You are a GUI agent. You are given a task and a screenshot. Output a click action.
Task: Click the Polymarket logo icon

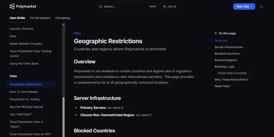click(x=12, y=6)
